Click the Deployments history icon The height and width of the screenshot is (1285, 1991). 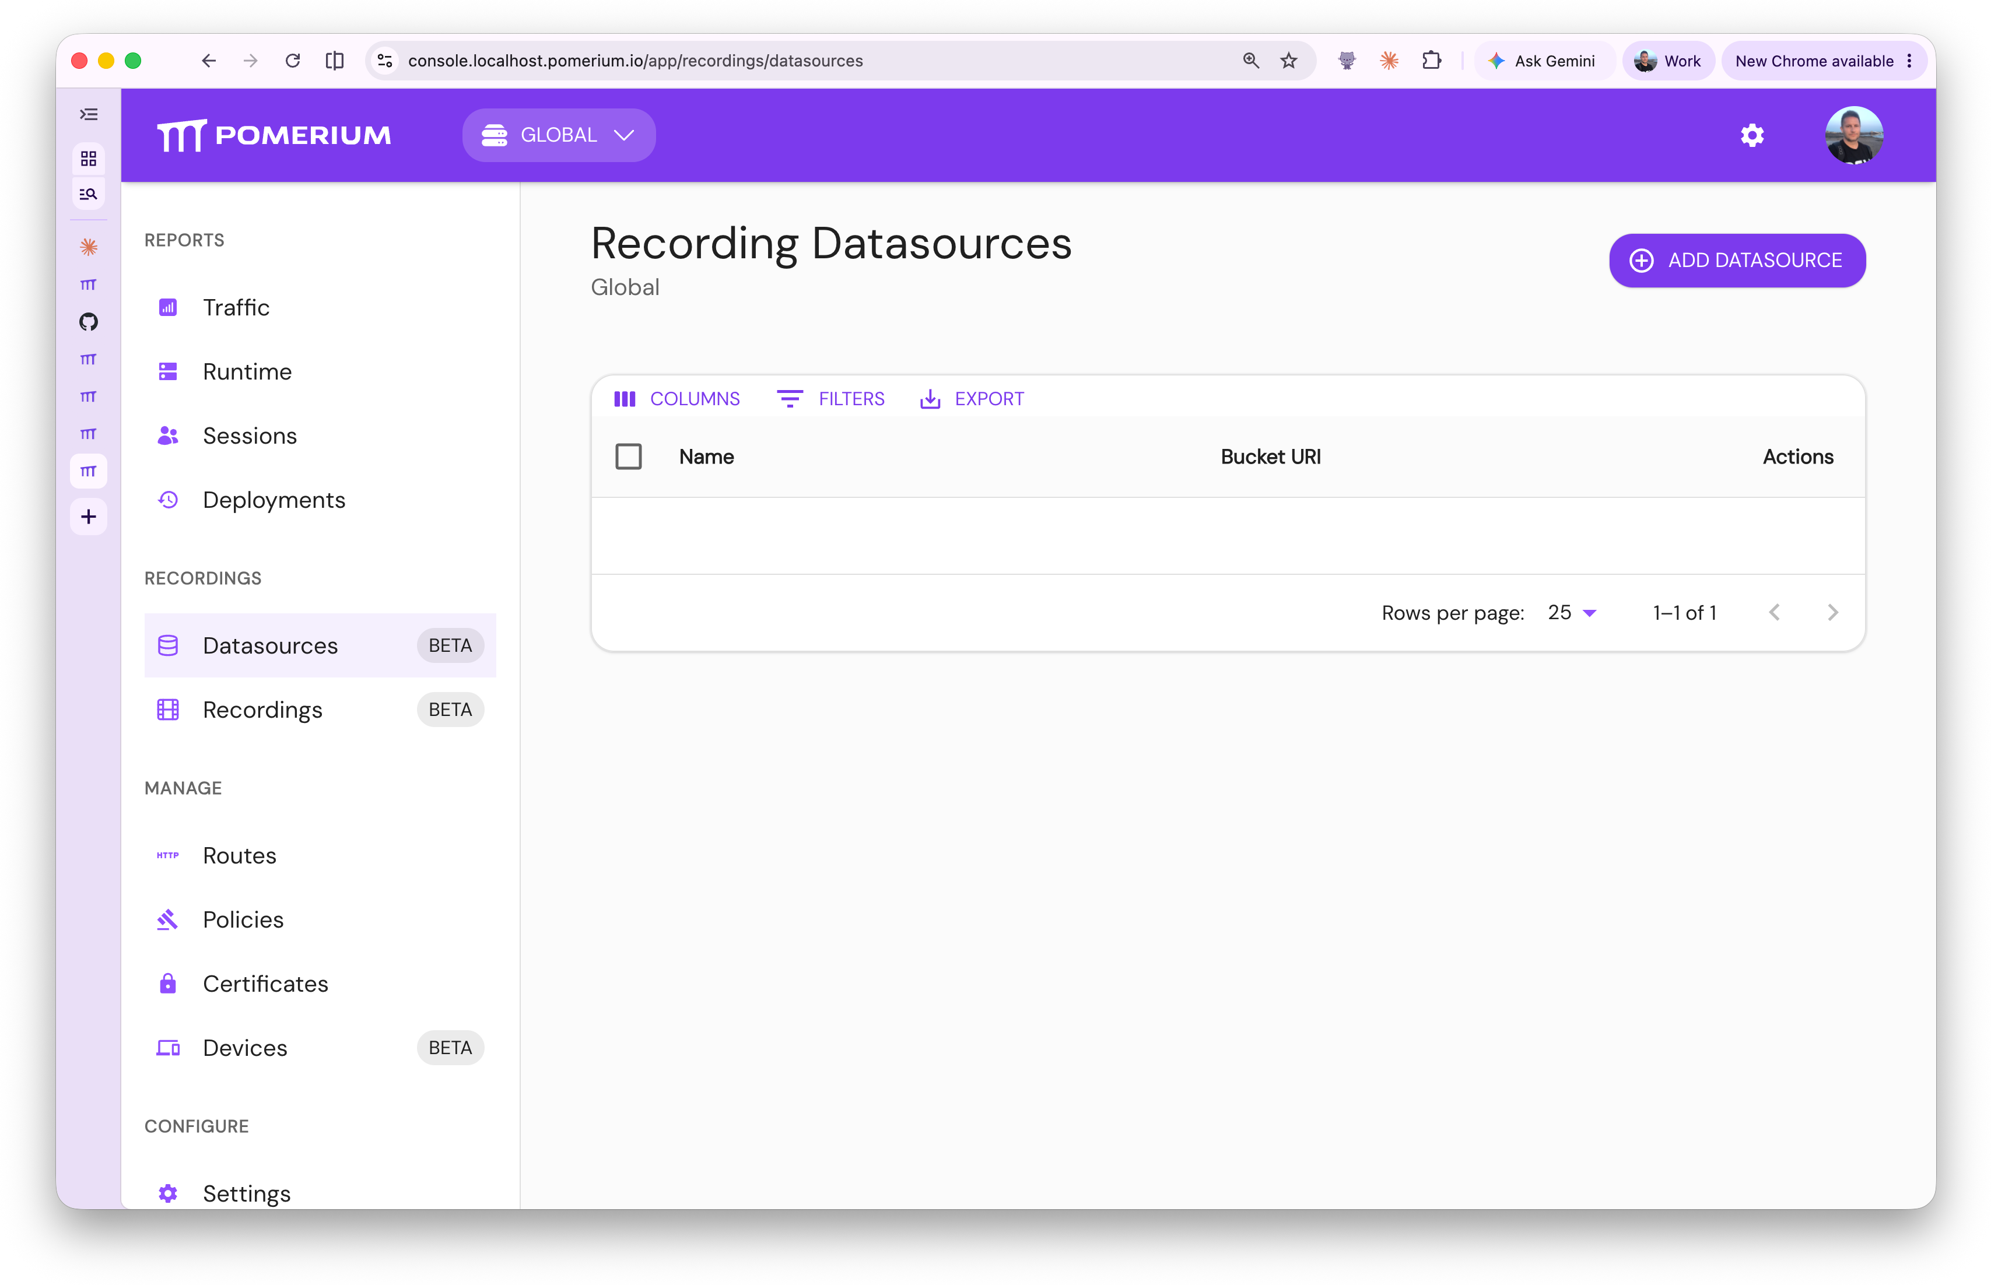point(168,500)
